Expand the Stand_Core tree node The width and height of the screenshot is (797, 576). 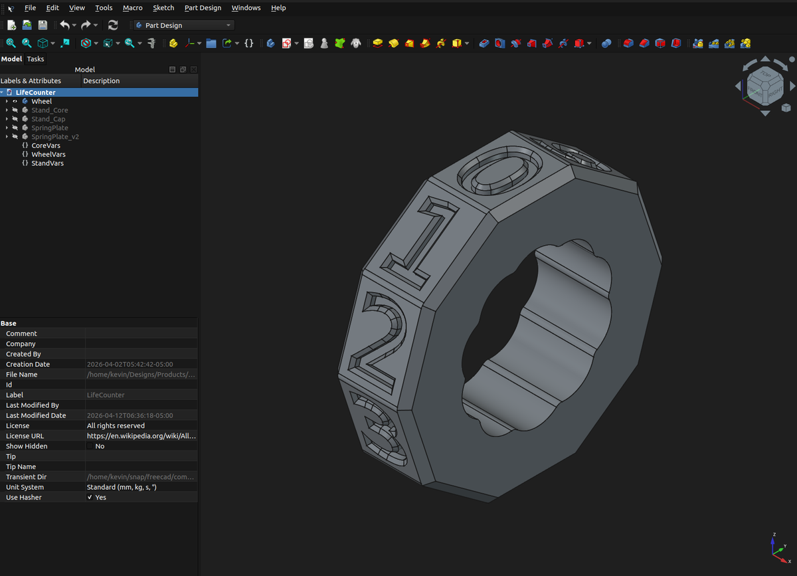pos(7,110)
